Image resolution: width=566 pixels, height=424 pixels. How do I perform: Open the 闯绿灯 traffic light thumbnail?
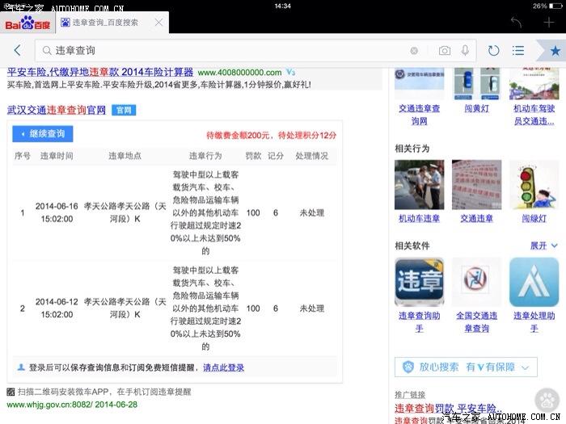click(534, 185)
